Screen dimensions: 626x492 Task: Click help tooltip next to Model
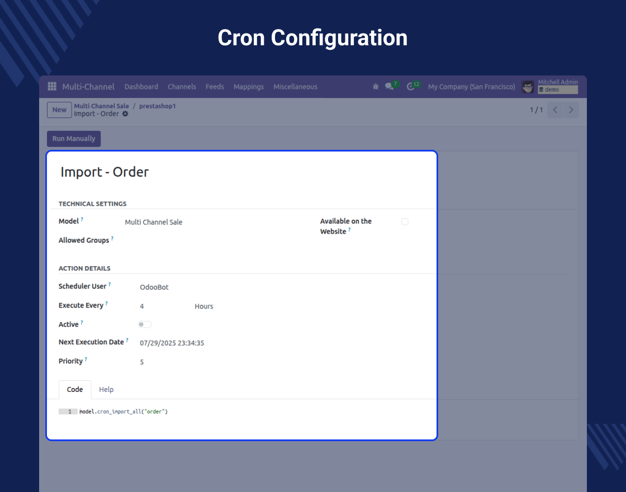coord(82,219)
